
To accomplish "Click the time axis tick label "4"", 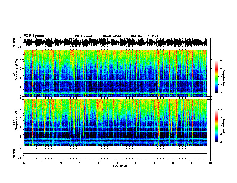I will click(98, 163).
